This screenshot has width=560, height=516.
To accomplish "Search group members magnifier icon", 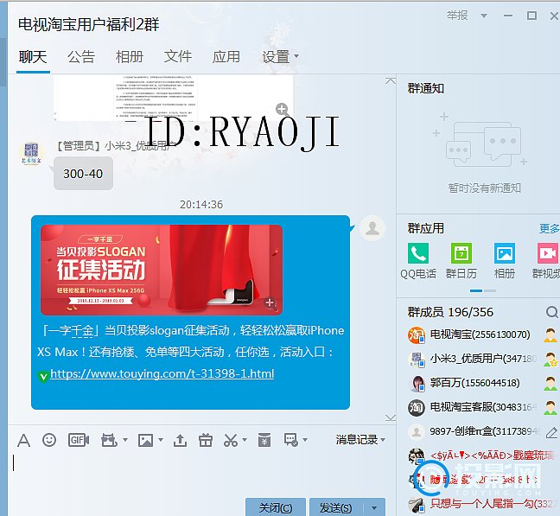I will pos(551,312).
